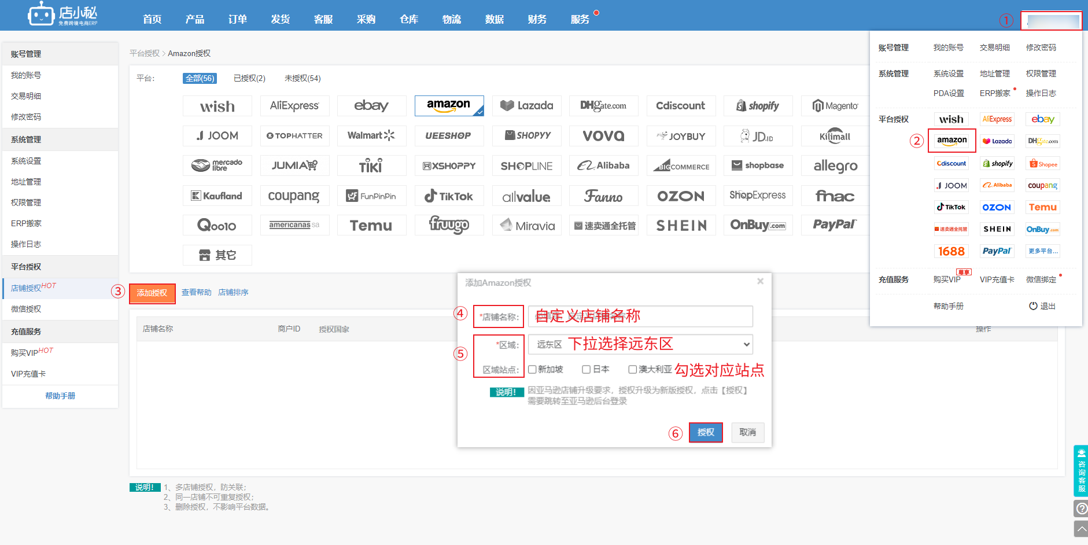Viewport: 1088px width, 545px height.
Task: Select the OZON platform tile
Action: coord(681,196)
